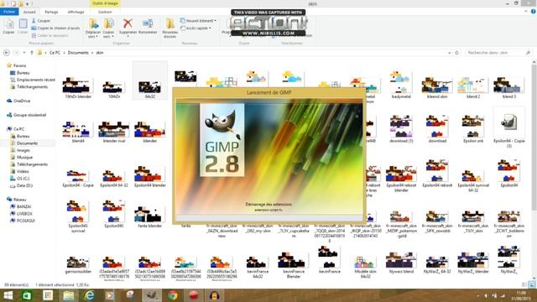
Task: Click the Nouveau dossier icon
Action: [169, 28]
